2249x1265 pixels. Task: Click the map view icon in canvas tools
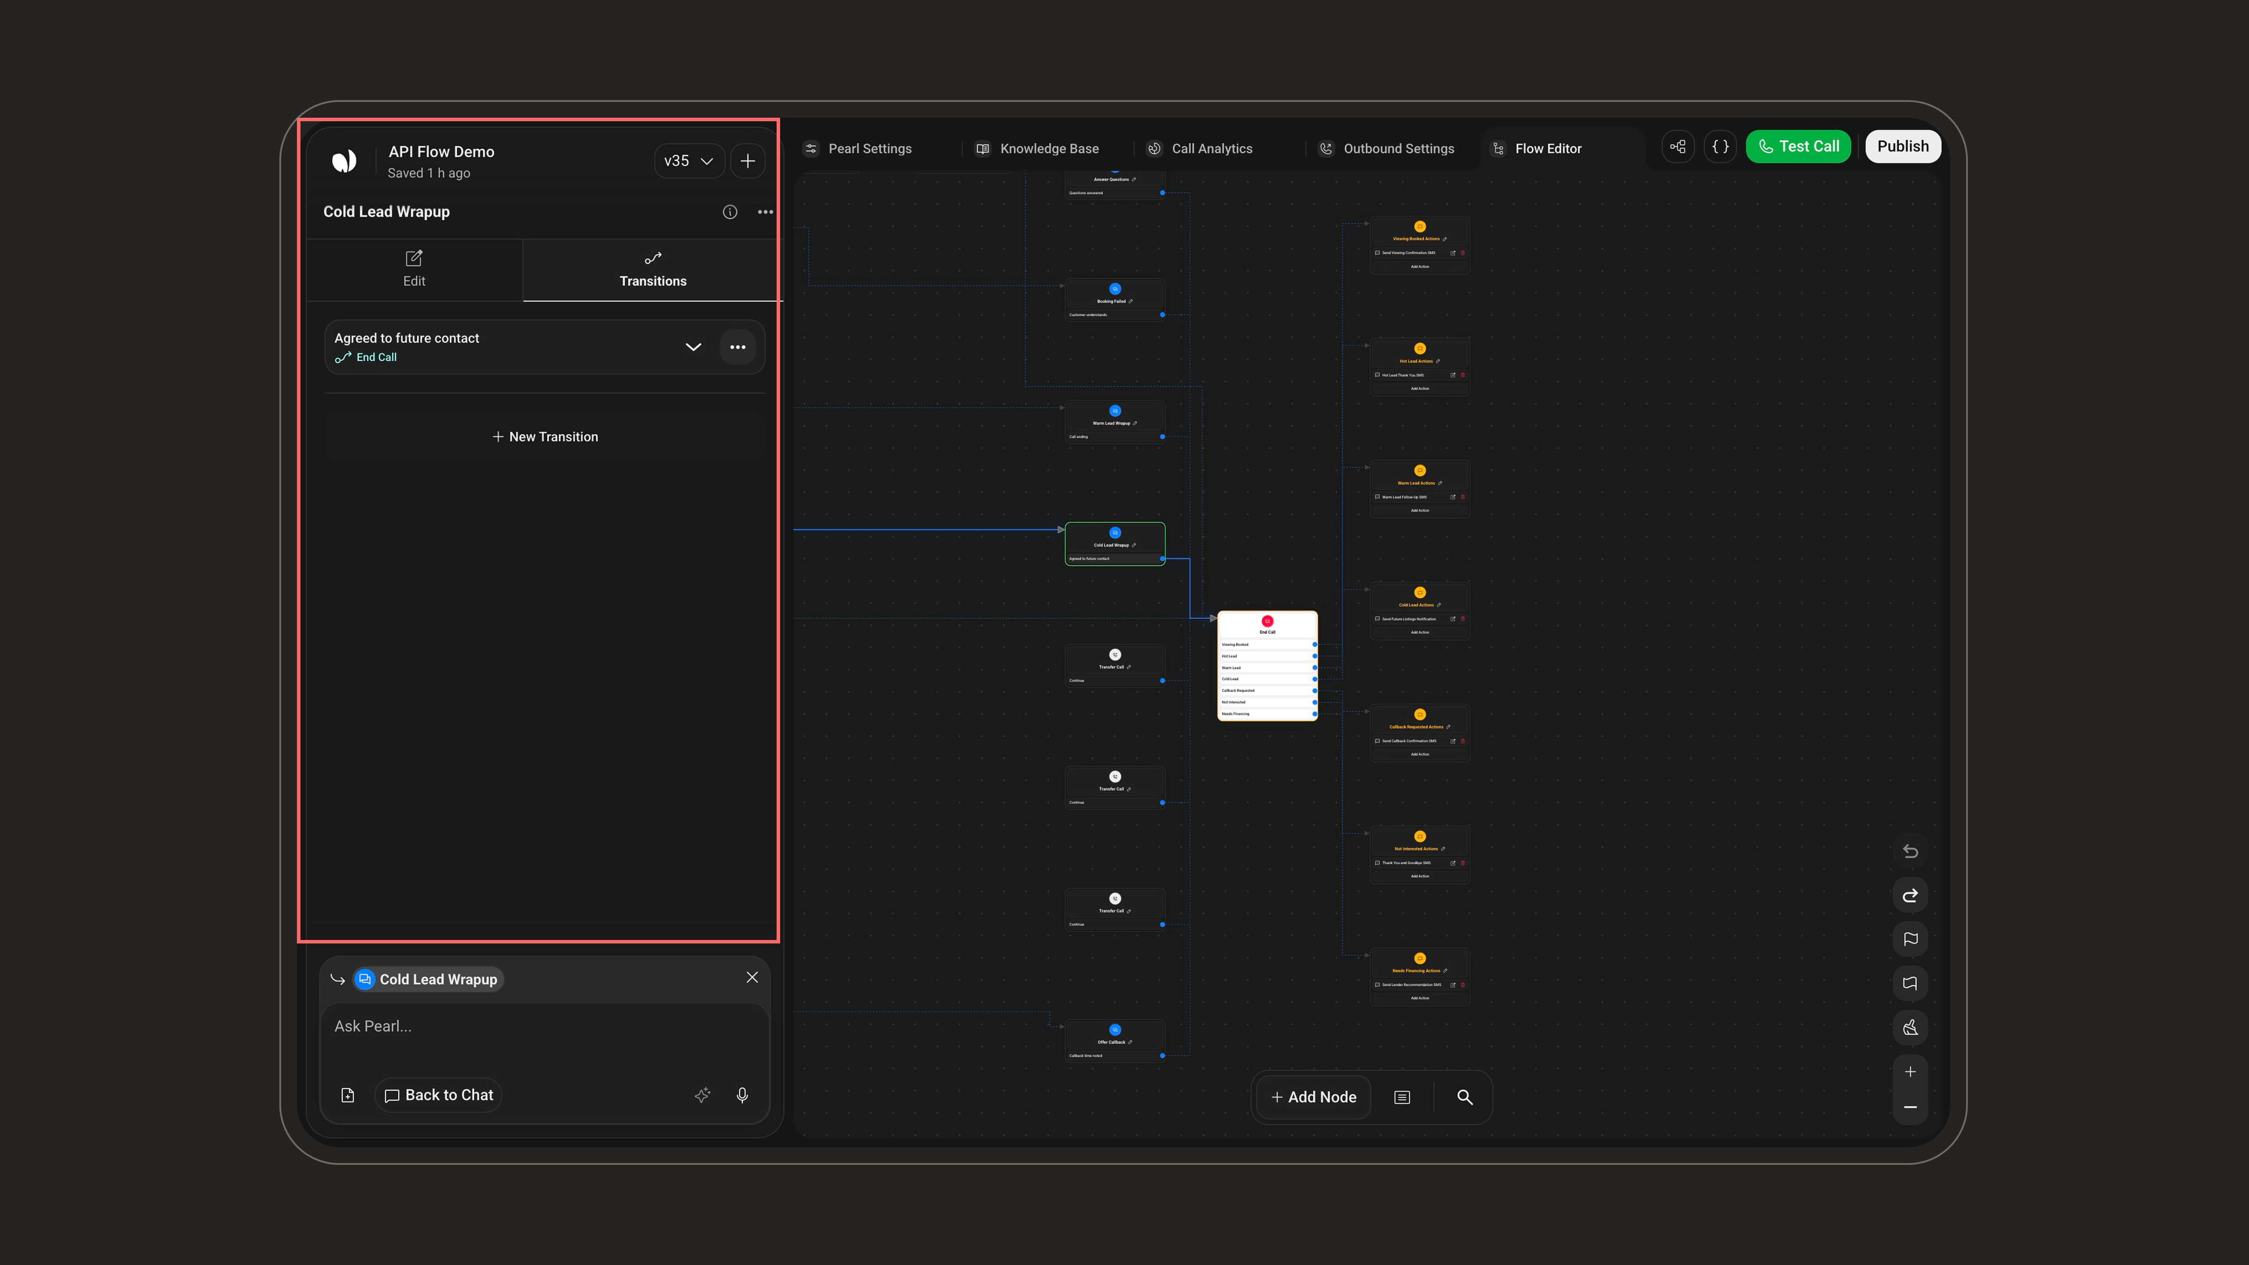tap(1910, 984)
